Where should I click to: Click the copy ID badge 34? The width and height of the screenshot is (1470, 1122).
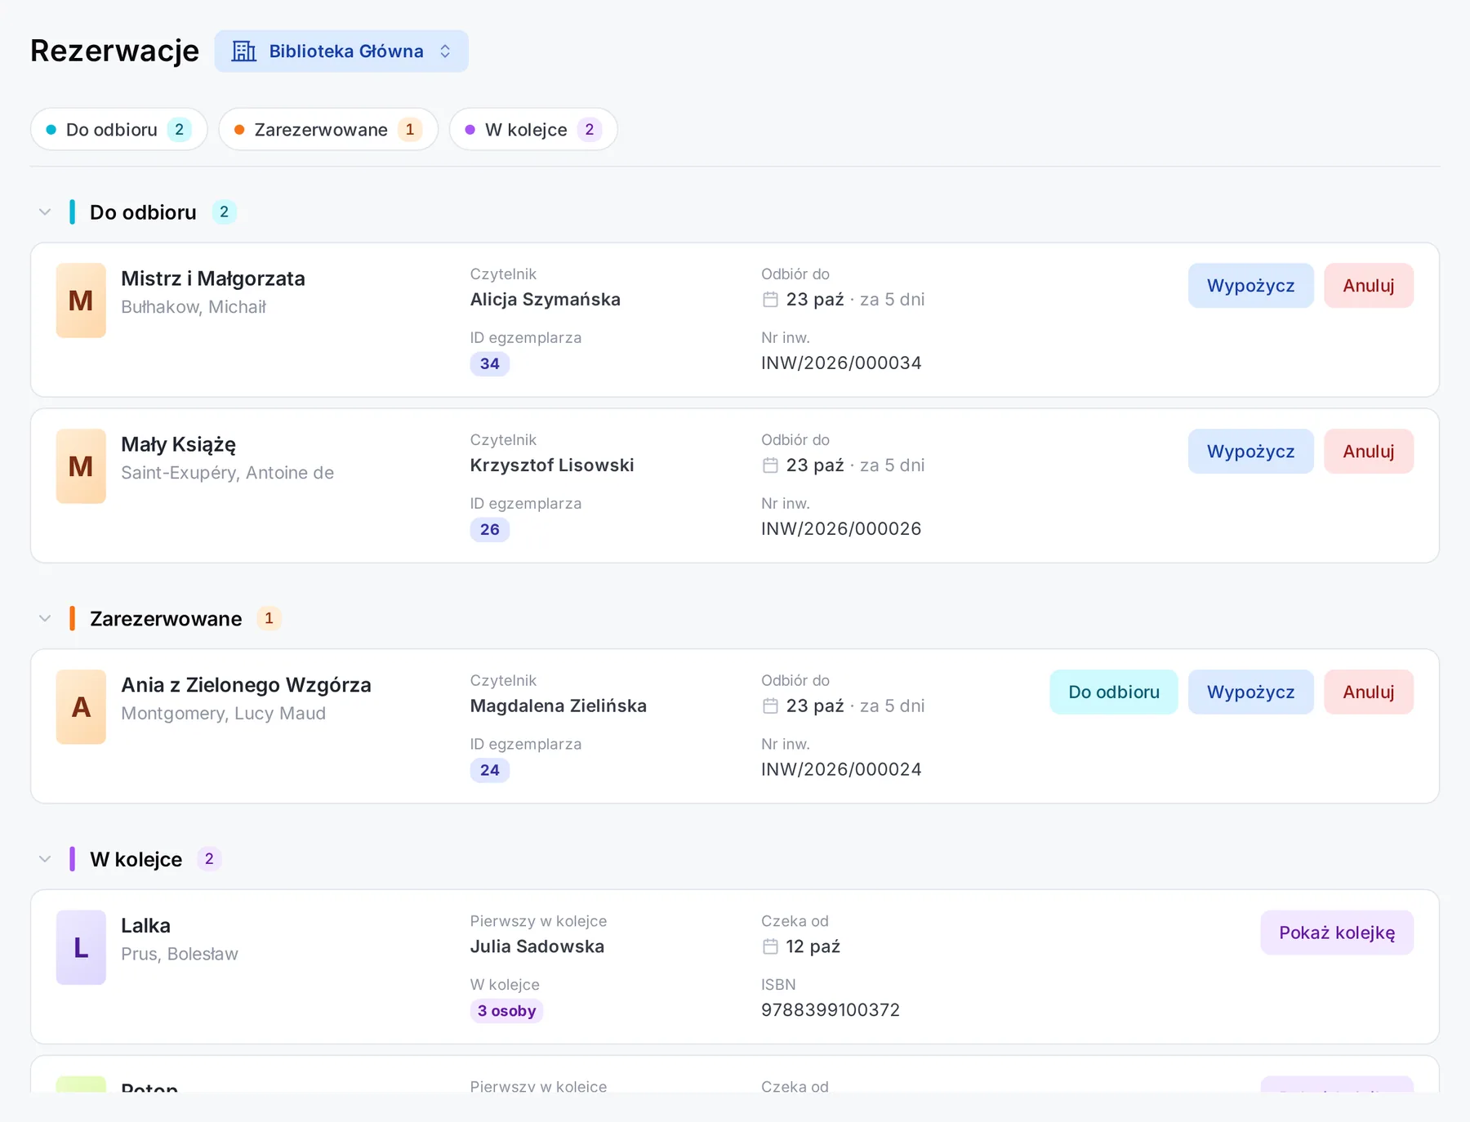click(x=490, y=364)
